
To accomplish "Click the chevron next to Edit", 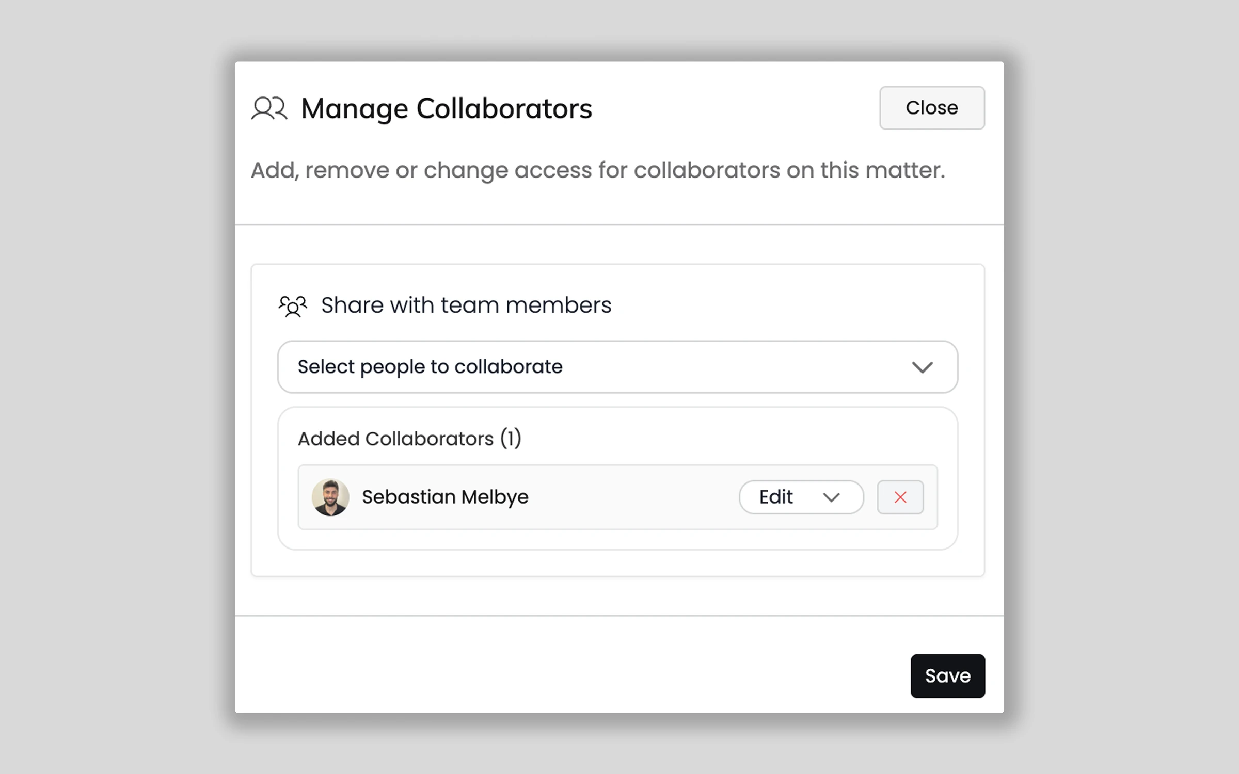I will (831, 497).
